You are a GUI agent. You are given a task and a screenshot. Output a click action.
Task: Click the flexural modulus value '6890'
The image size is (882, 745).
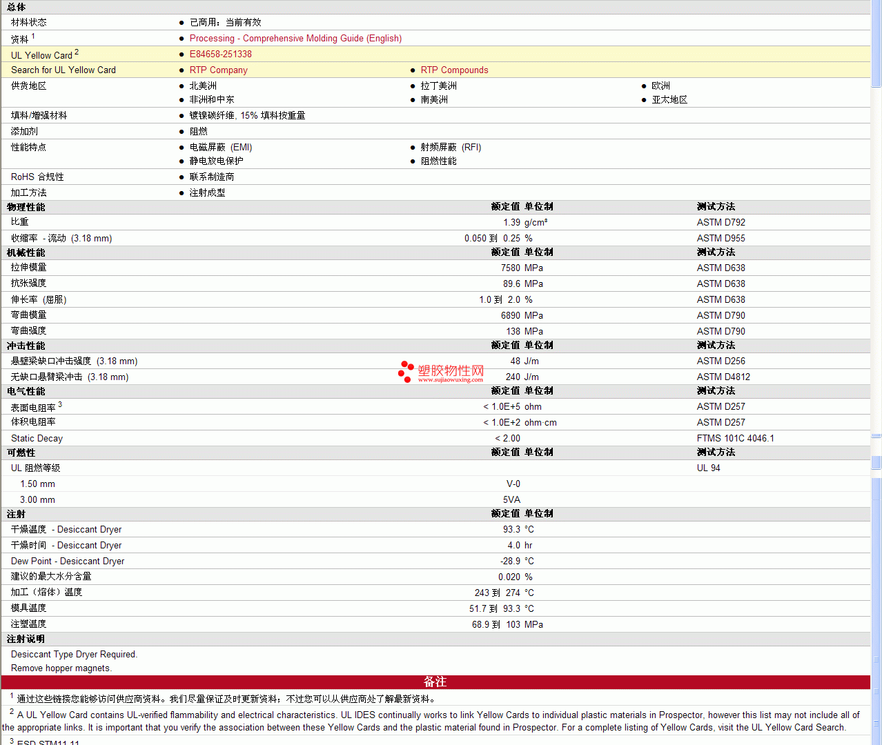[x=511, y=316]
